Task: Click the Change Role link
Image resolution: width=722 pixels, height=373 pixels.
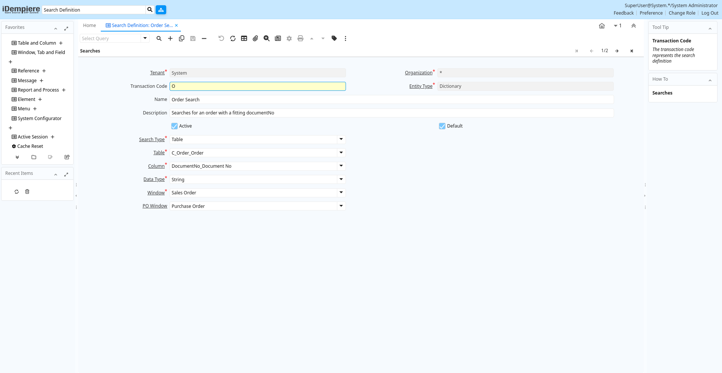Action: click(682, 13)
